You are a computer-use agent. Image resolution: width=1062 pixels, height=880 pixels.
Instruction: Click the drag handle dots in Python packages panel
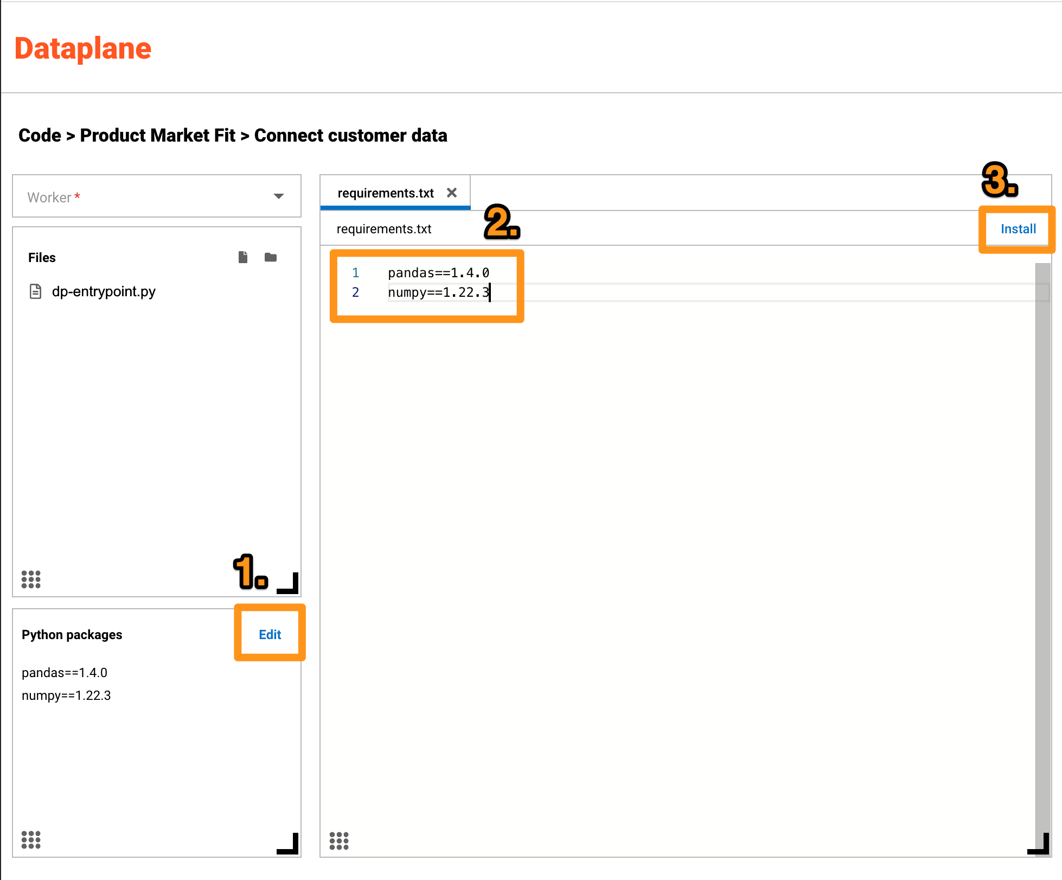[x=31, y=840]
